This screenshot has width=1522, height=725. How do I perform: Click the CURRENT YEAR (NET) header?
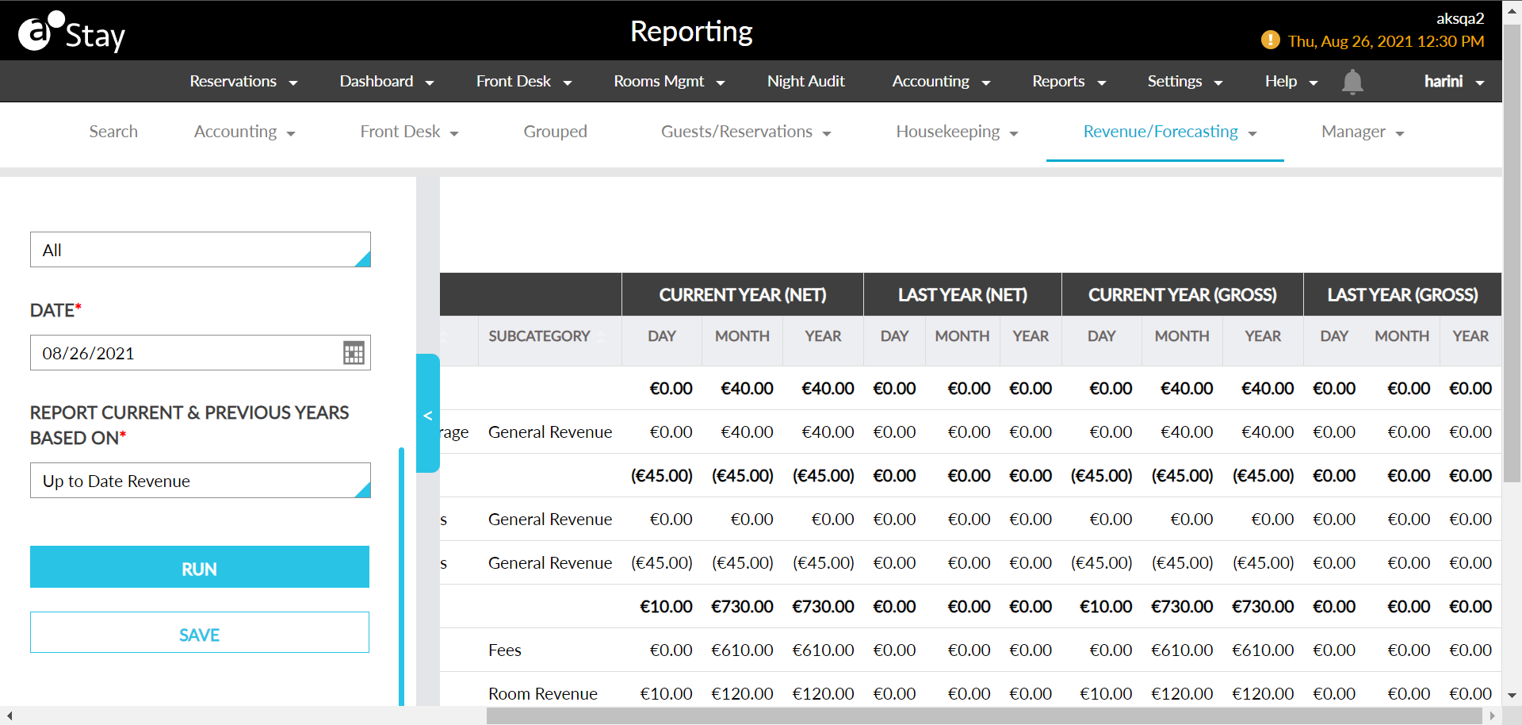point(743,295)
